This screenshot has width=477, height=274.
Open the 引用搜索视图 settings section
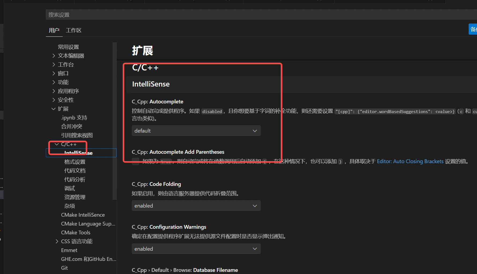77,135
